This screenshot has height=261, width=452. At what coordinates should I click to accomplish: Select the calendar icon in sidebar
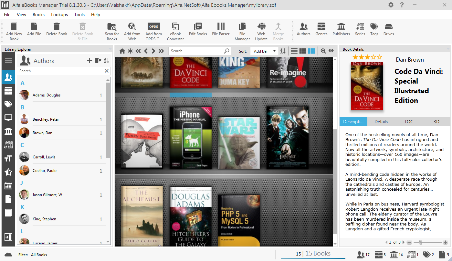tap(8, 186)
